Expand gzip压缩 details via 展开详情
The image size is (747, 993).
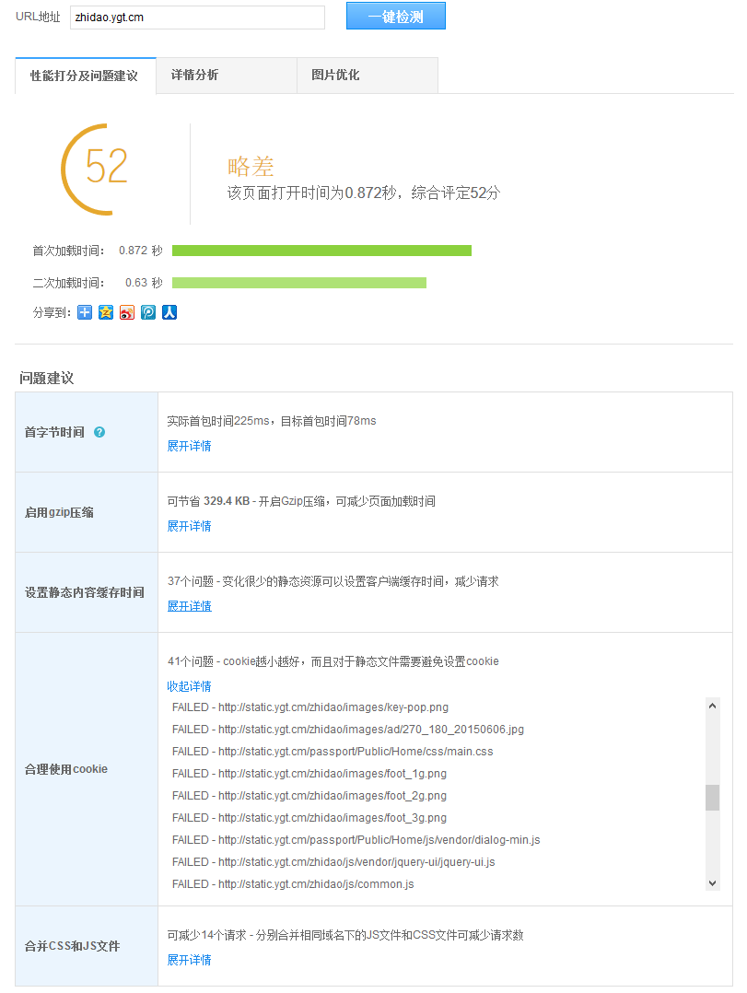pos(189,526)
